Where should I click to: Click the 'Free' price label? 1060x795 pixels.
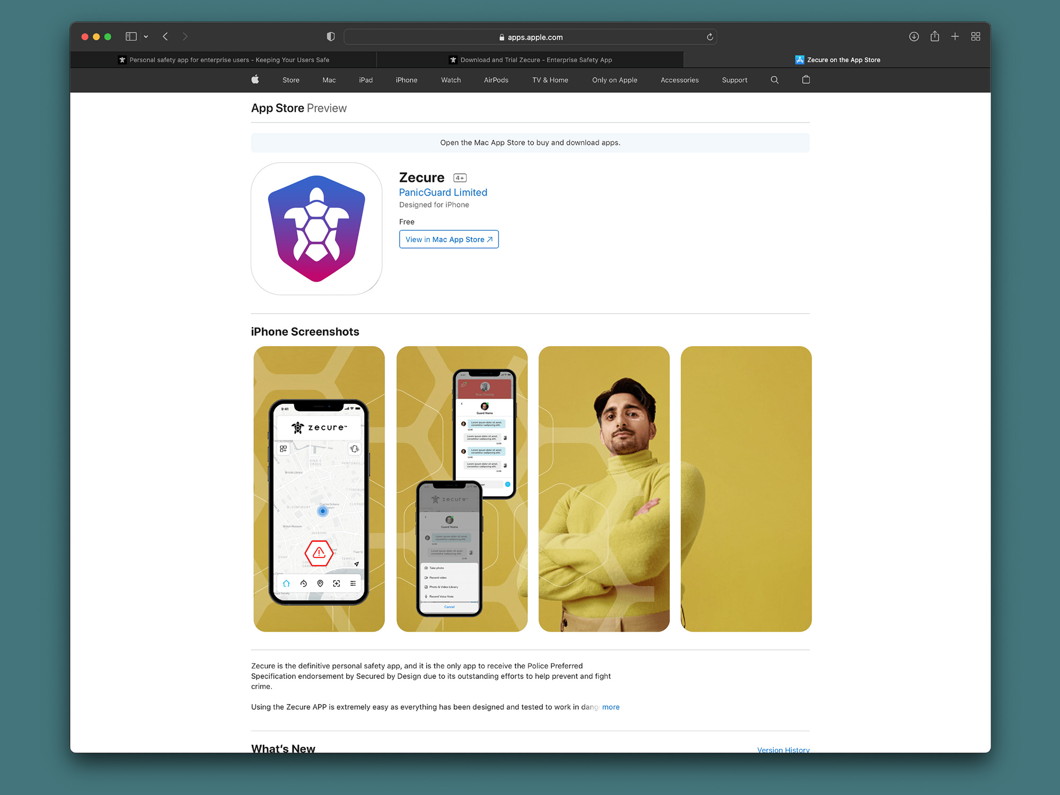(407, 222)
